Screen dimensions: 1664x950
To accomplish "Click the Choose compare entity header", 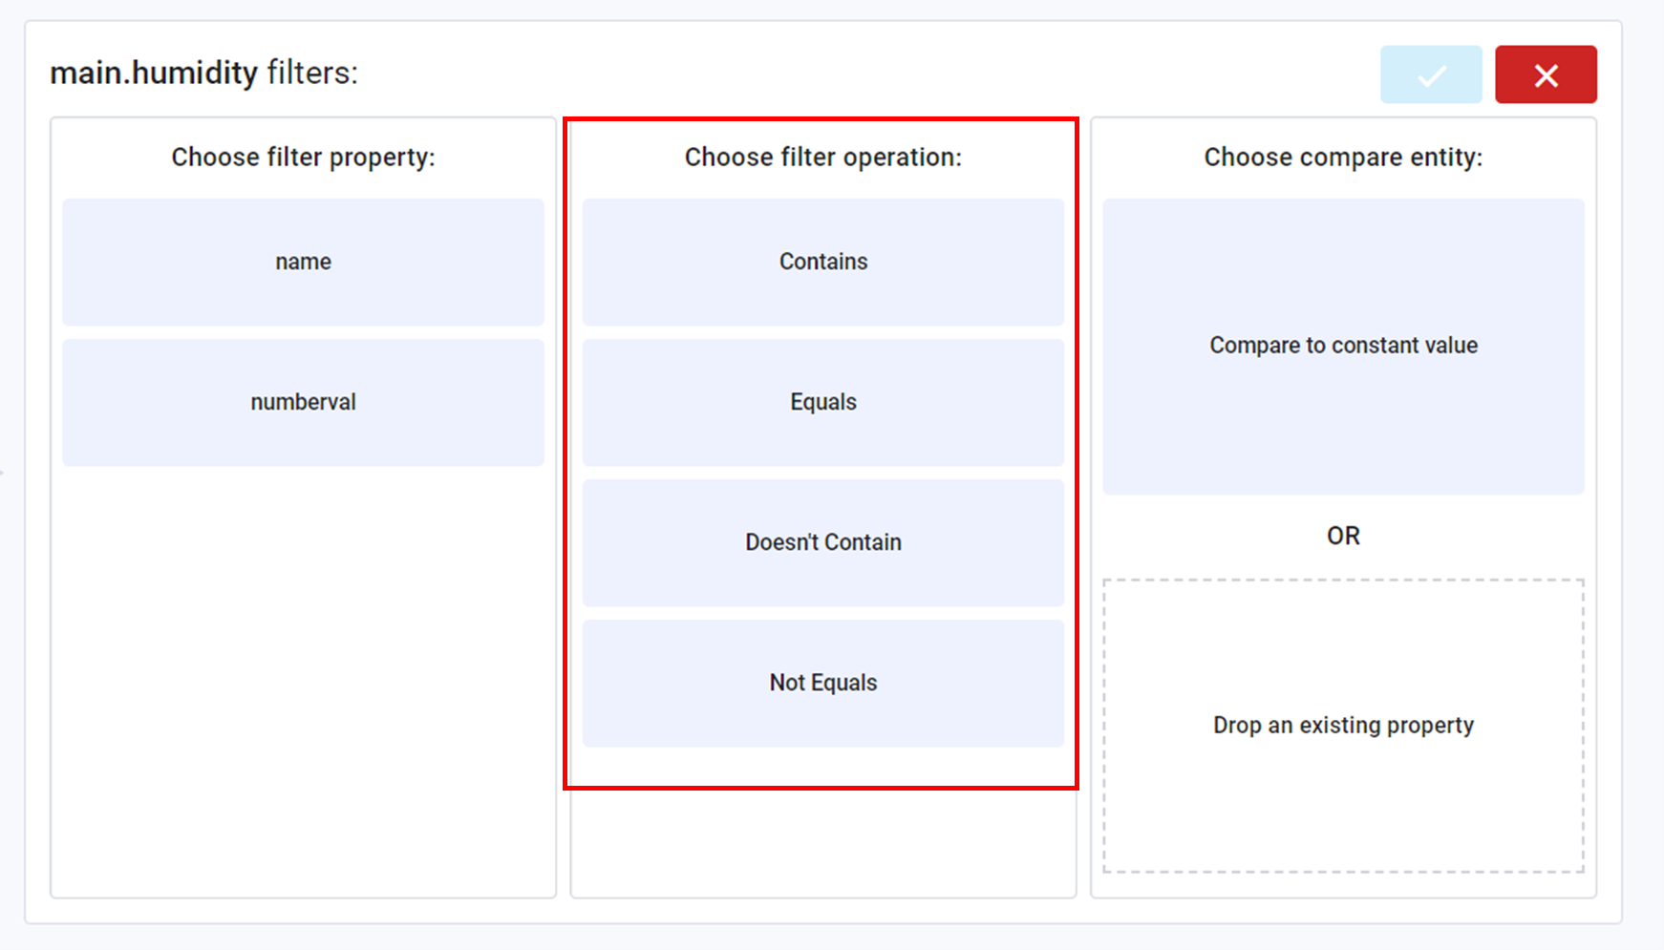I will point(1343,157).
